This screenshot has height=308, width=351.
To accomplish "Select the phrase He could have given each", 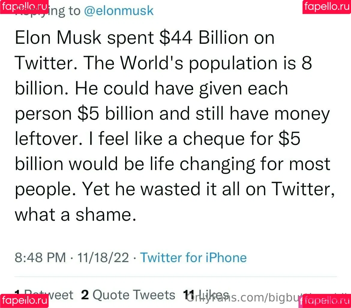I will [181, 89].
